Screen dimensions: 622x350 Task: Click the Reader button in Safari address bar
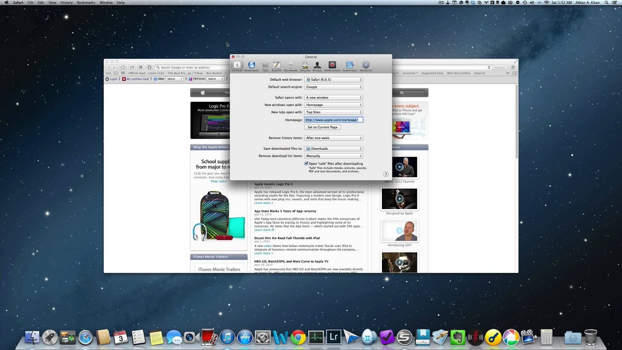click(x=500, y=68)
